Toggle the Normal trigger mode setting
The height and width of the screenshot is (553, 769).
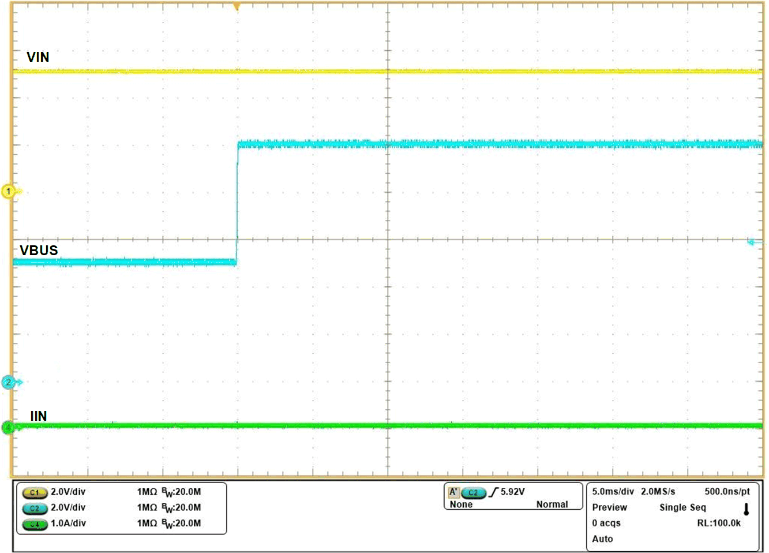pos(553,505)
